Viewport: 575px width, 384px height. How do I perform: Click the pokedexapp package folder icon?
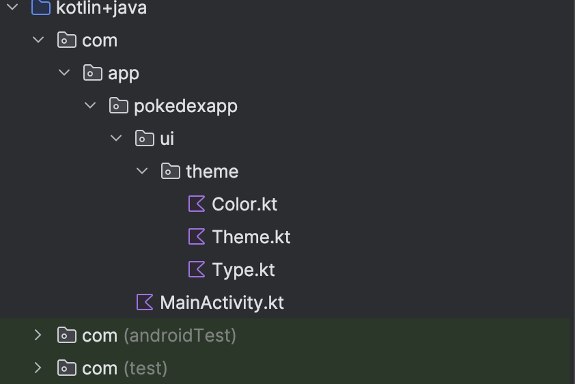pos(118,105)
